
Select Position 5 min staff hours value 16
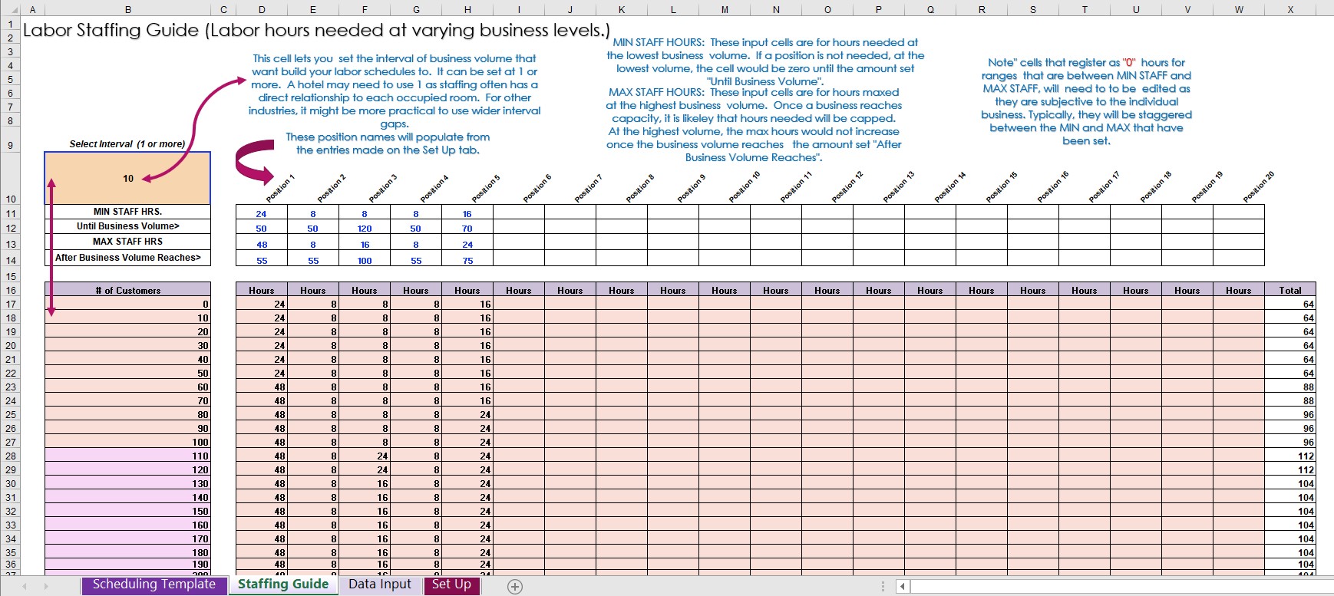(x=467, y=213)
